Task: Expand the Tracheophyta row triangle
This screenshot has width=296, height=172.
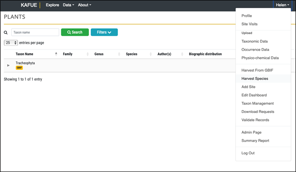Action: 8,65
